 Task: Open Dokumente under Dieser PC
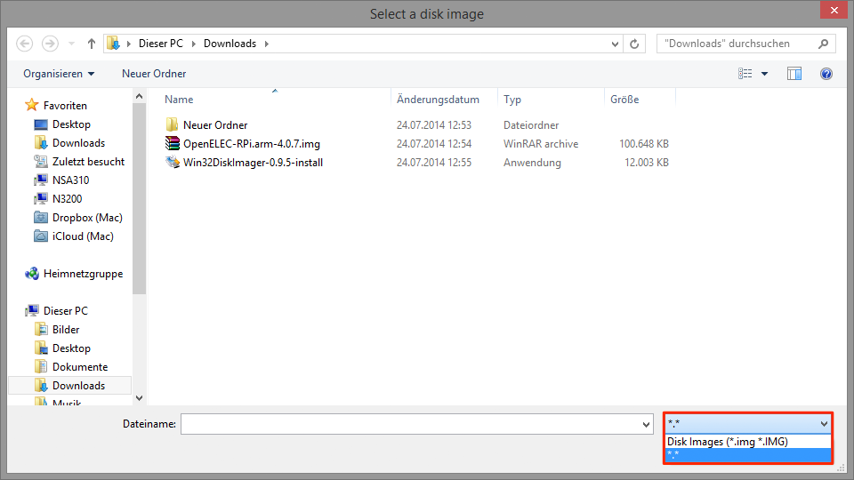click(80, 367)
